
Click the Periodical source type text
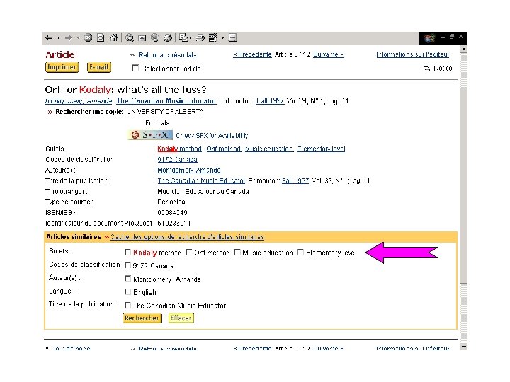tap(172, 202)
